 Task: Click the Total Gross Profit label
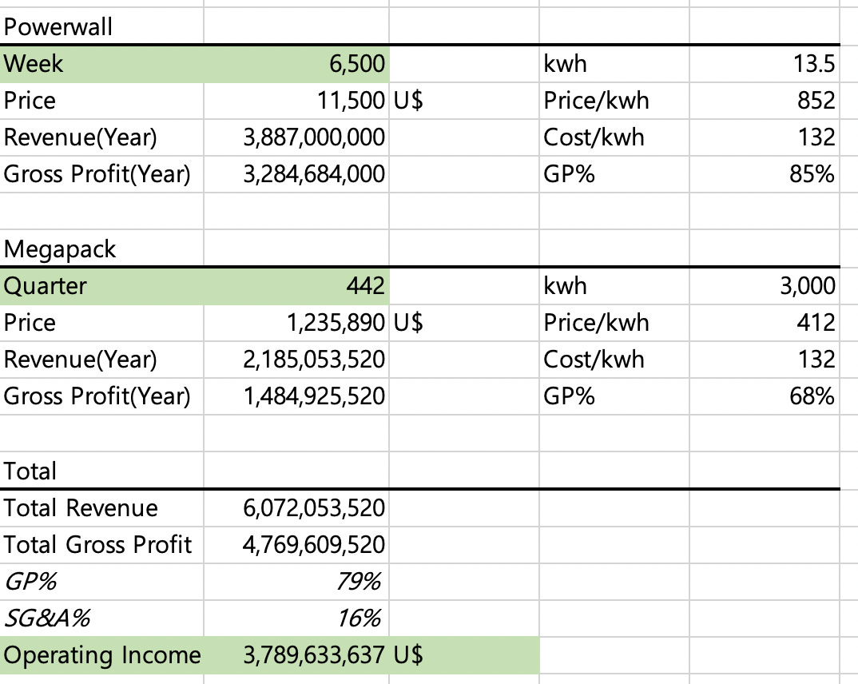[x=97, y=545]
